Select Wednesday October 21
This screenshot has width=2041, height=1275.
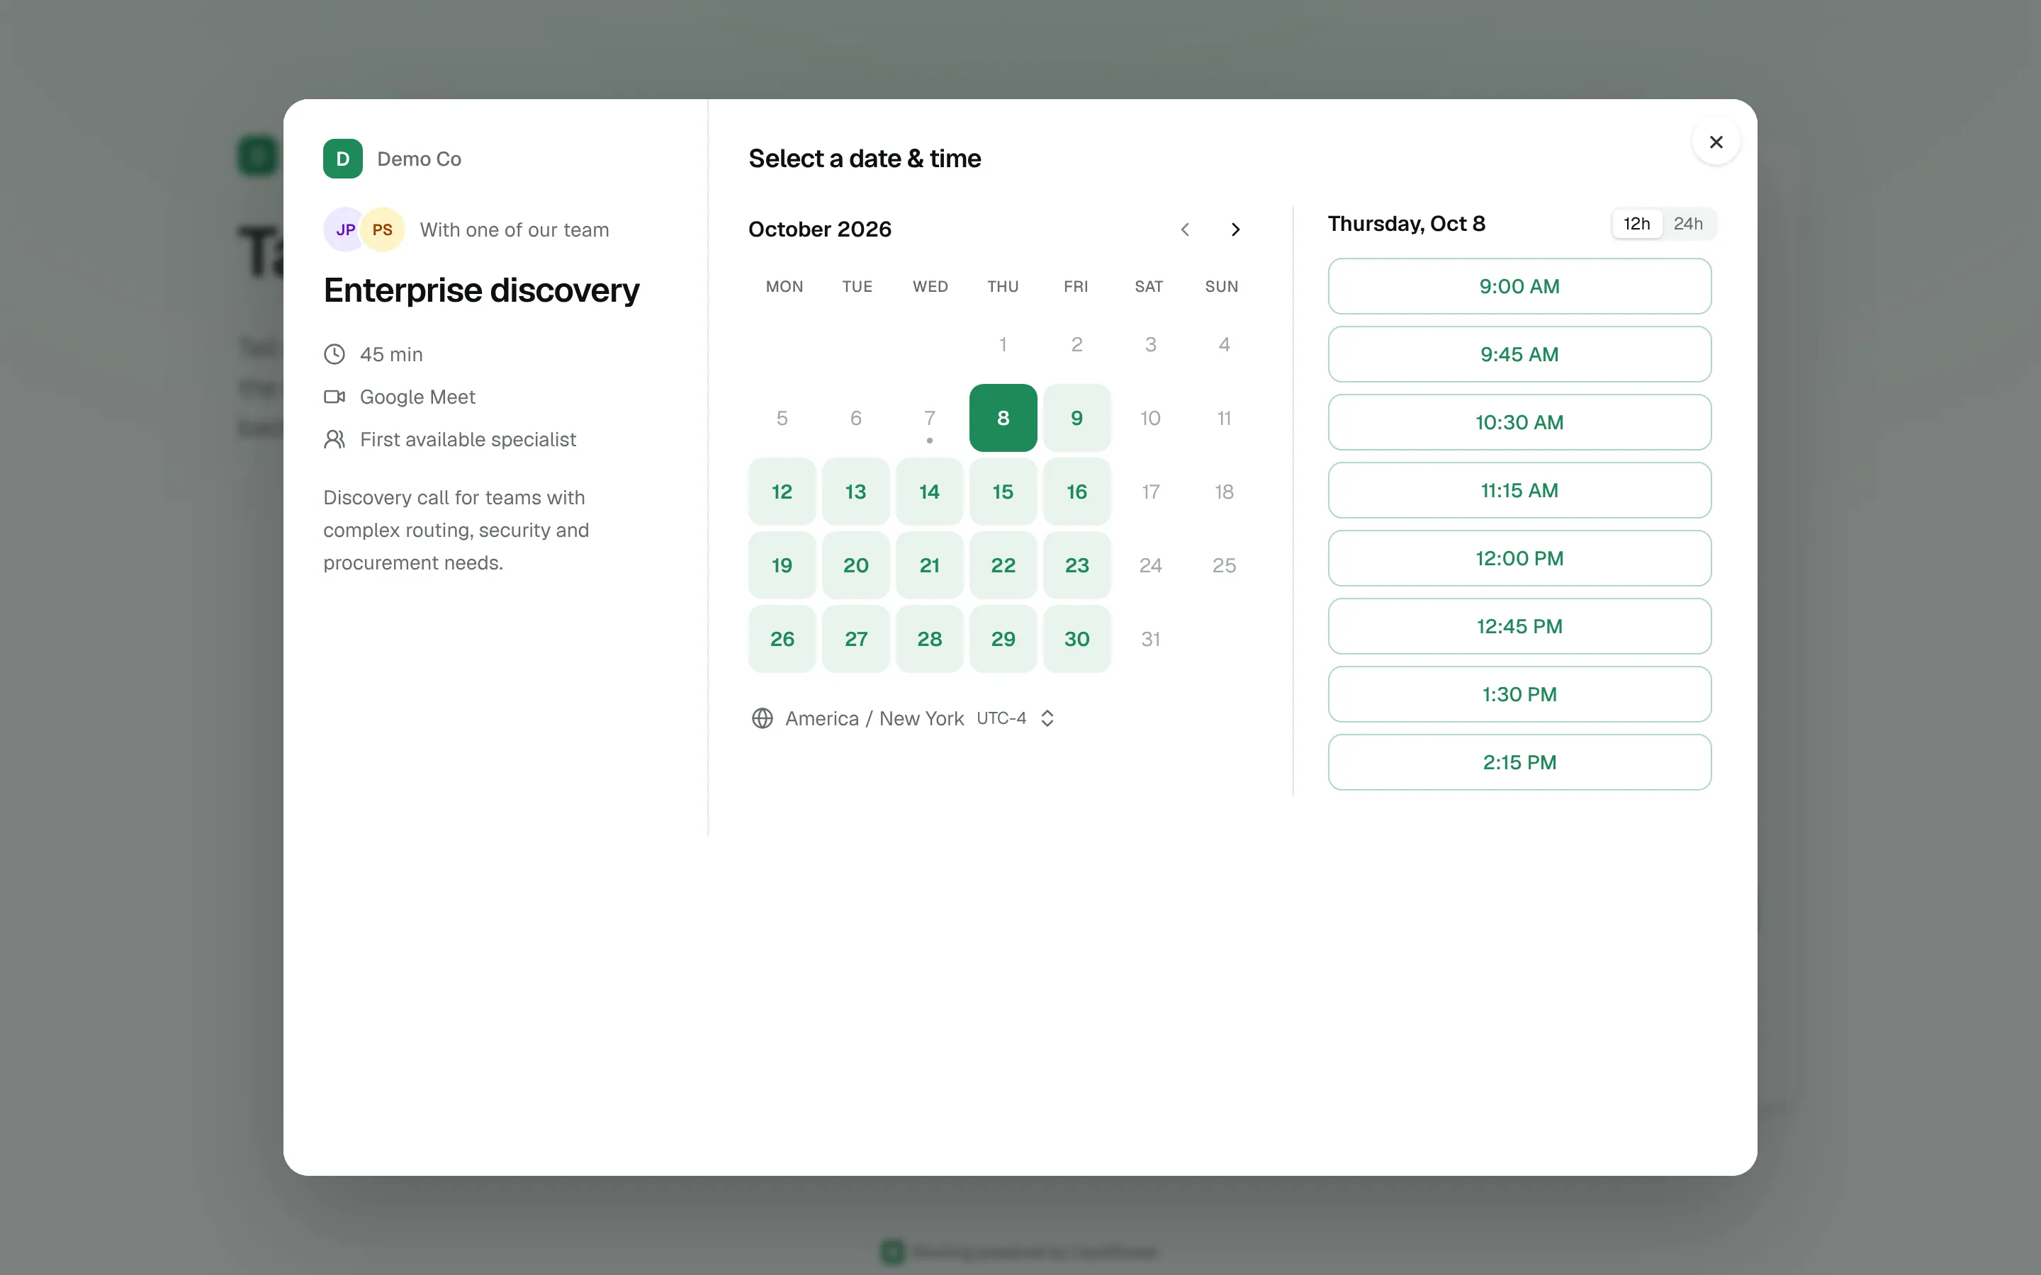929,565
